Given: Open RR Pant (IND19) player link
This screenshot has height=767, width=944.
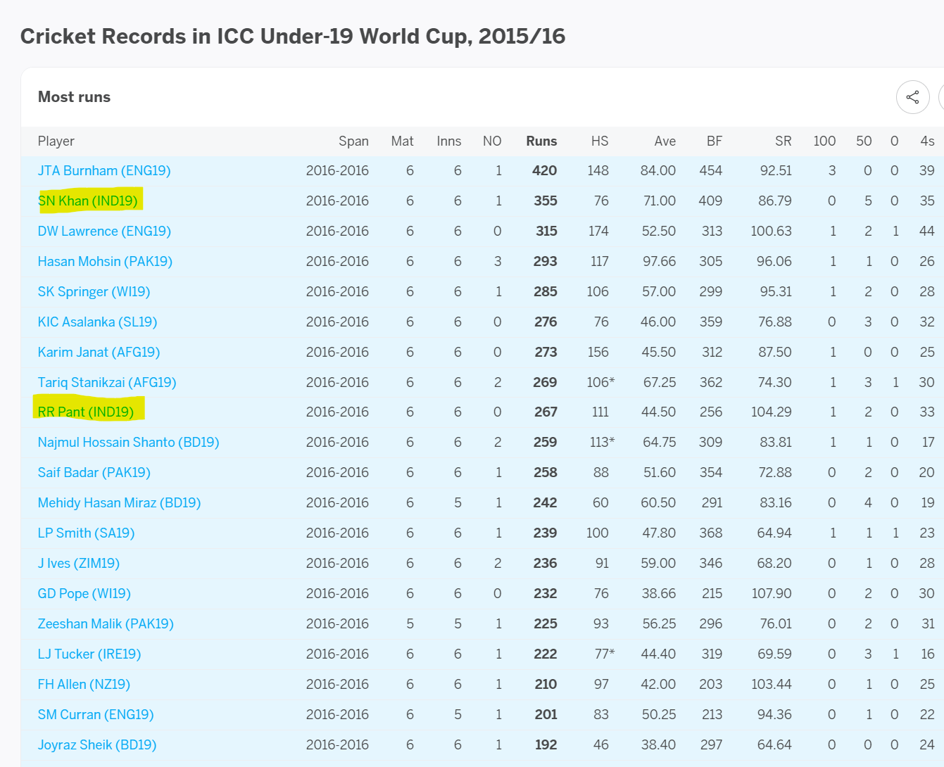Looking at the screenshot, I should tap(86, 412).
